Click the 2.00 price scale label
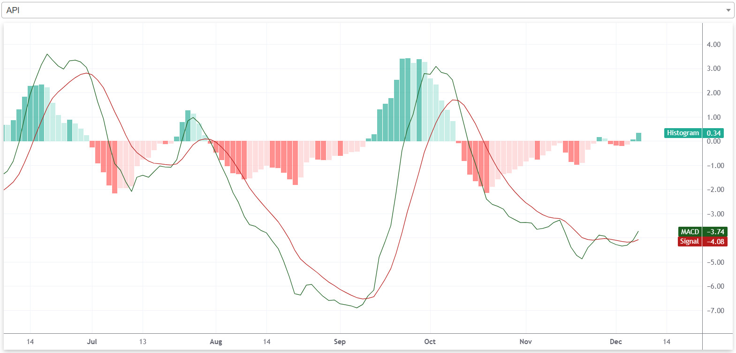736x353 pixels. pyautogui.click(x=713, y=92)
